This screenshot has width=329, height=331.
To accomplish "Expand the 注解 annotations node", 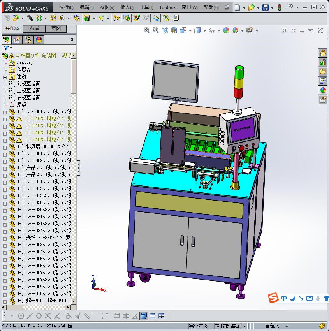I will [5, 77].
